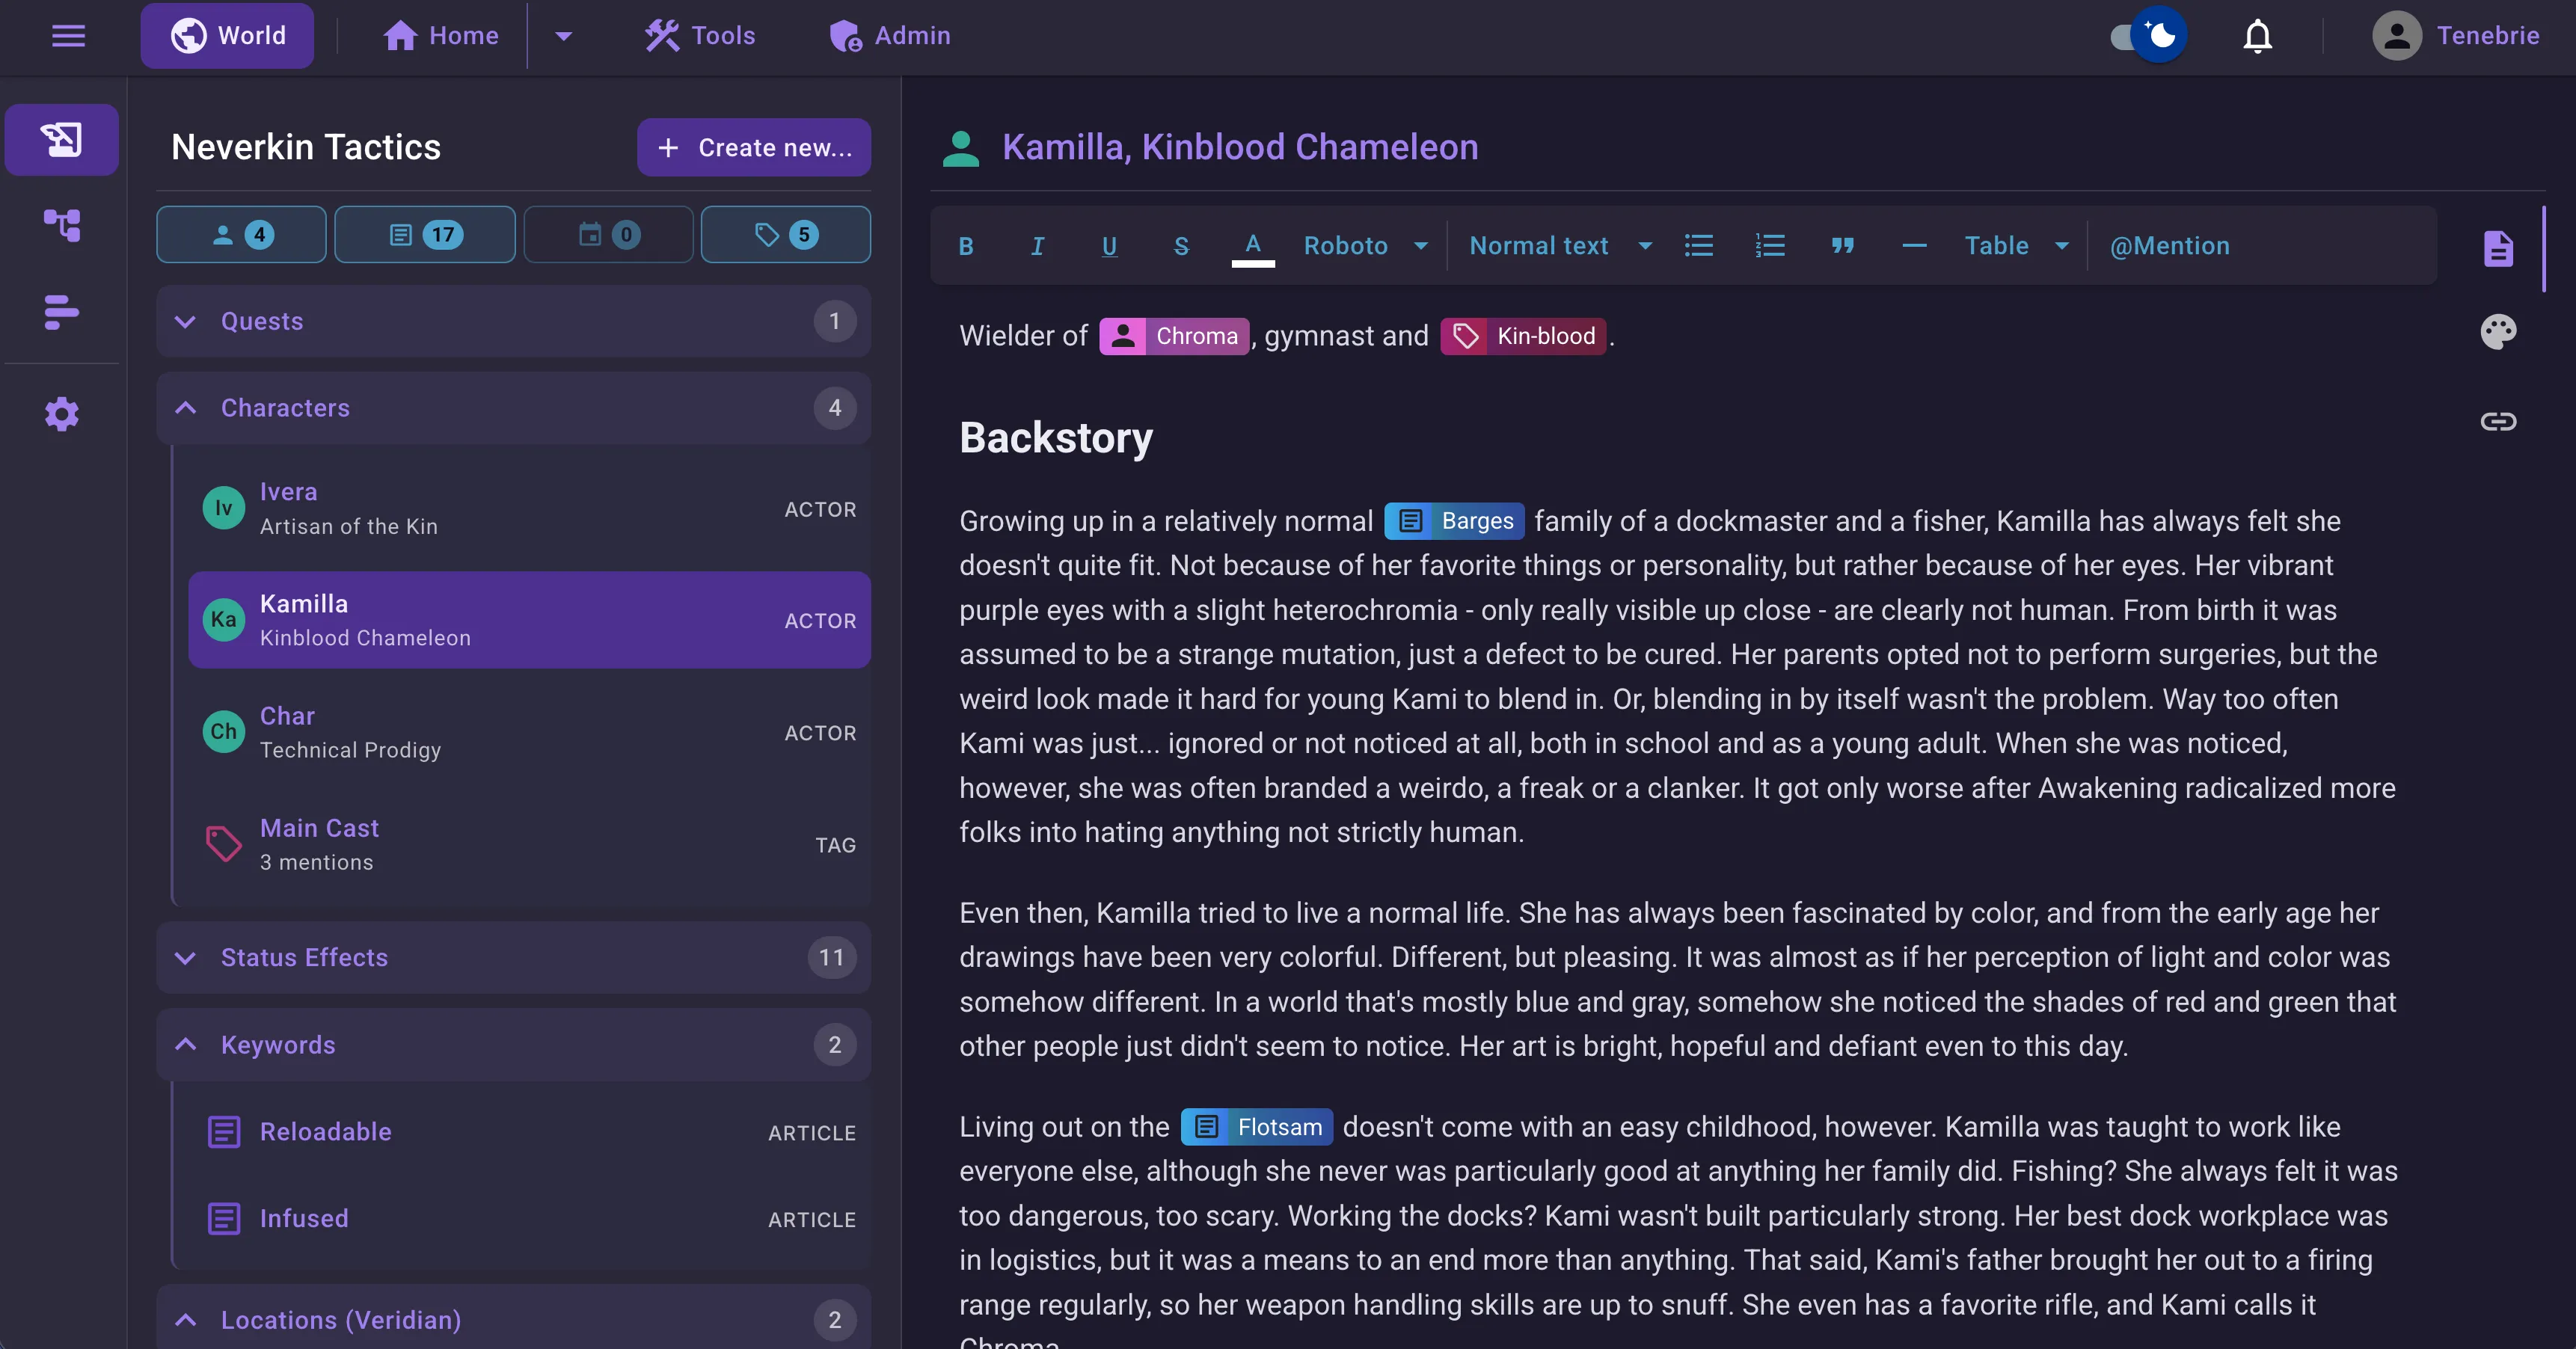Select the Kamilla actor
The image size is (2576, 1349).
pos(529,620)
